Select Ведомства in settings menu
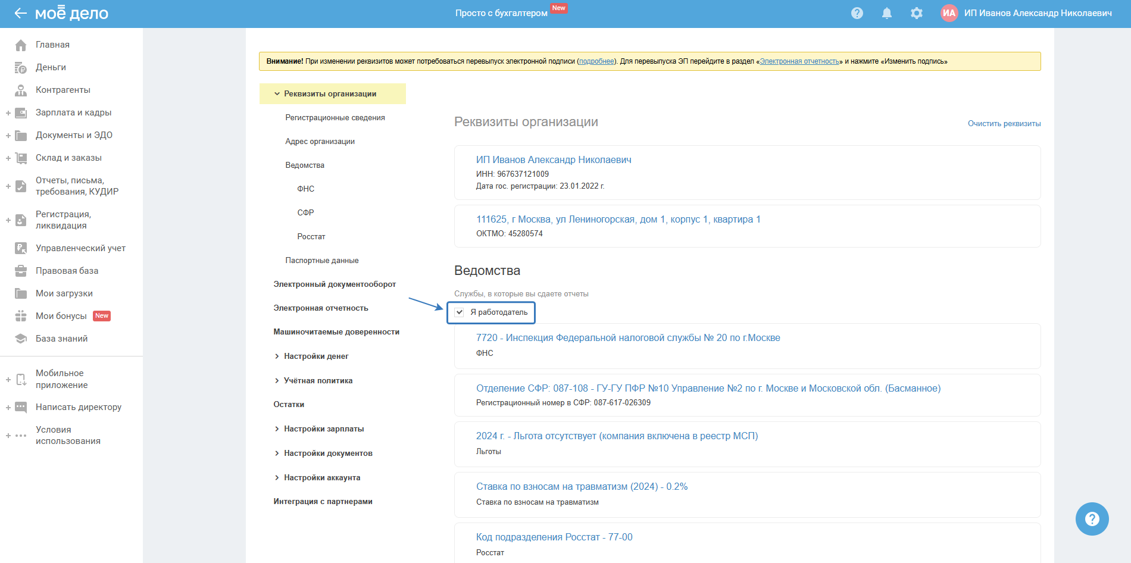The width and height of the screenshot is (1131, 563). [x=305, y=165]
